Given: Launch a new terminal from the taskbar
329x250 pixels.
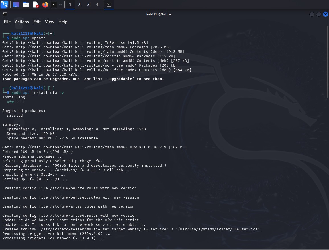Looking at the screenshot, I should pos(54,5).
